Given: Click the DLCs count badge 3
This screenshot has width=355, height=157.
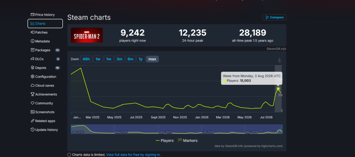Looking at the screenshot, I should [58, 59].
